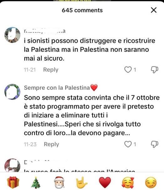Open Sempre con la Palestina's avatar
This screenshot has height=193, width=164.
[12, 92]
